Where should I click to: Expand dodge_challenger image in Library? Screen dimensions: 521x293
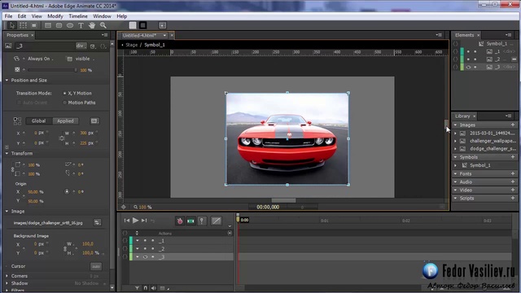456,149
